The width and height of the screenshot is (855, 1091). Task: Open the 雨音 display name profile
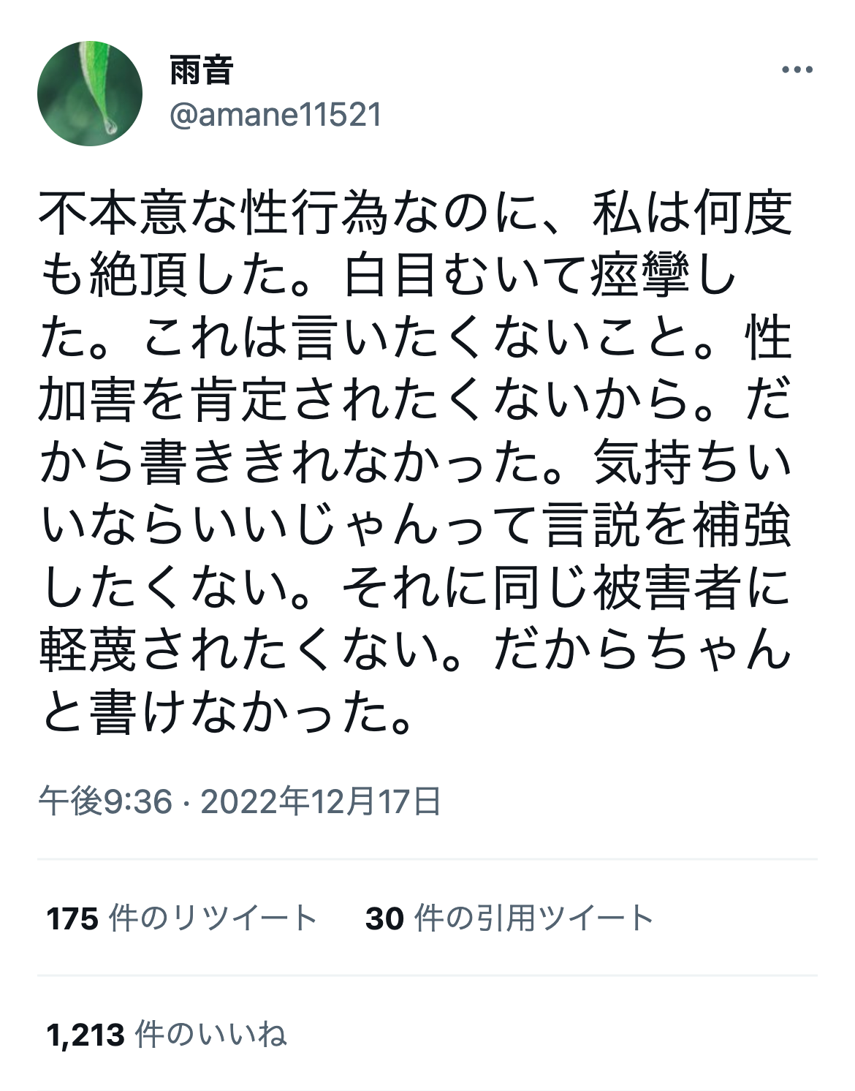(202, 71)
